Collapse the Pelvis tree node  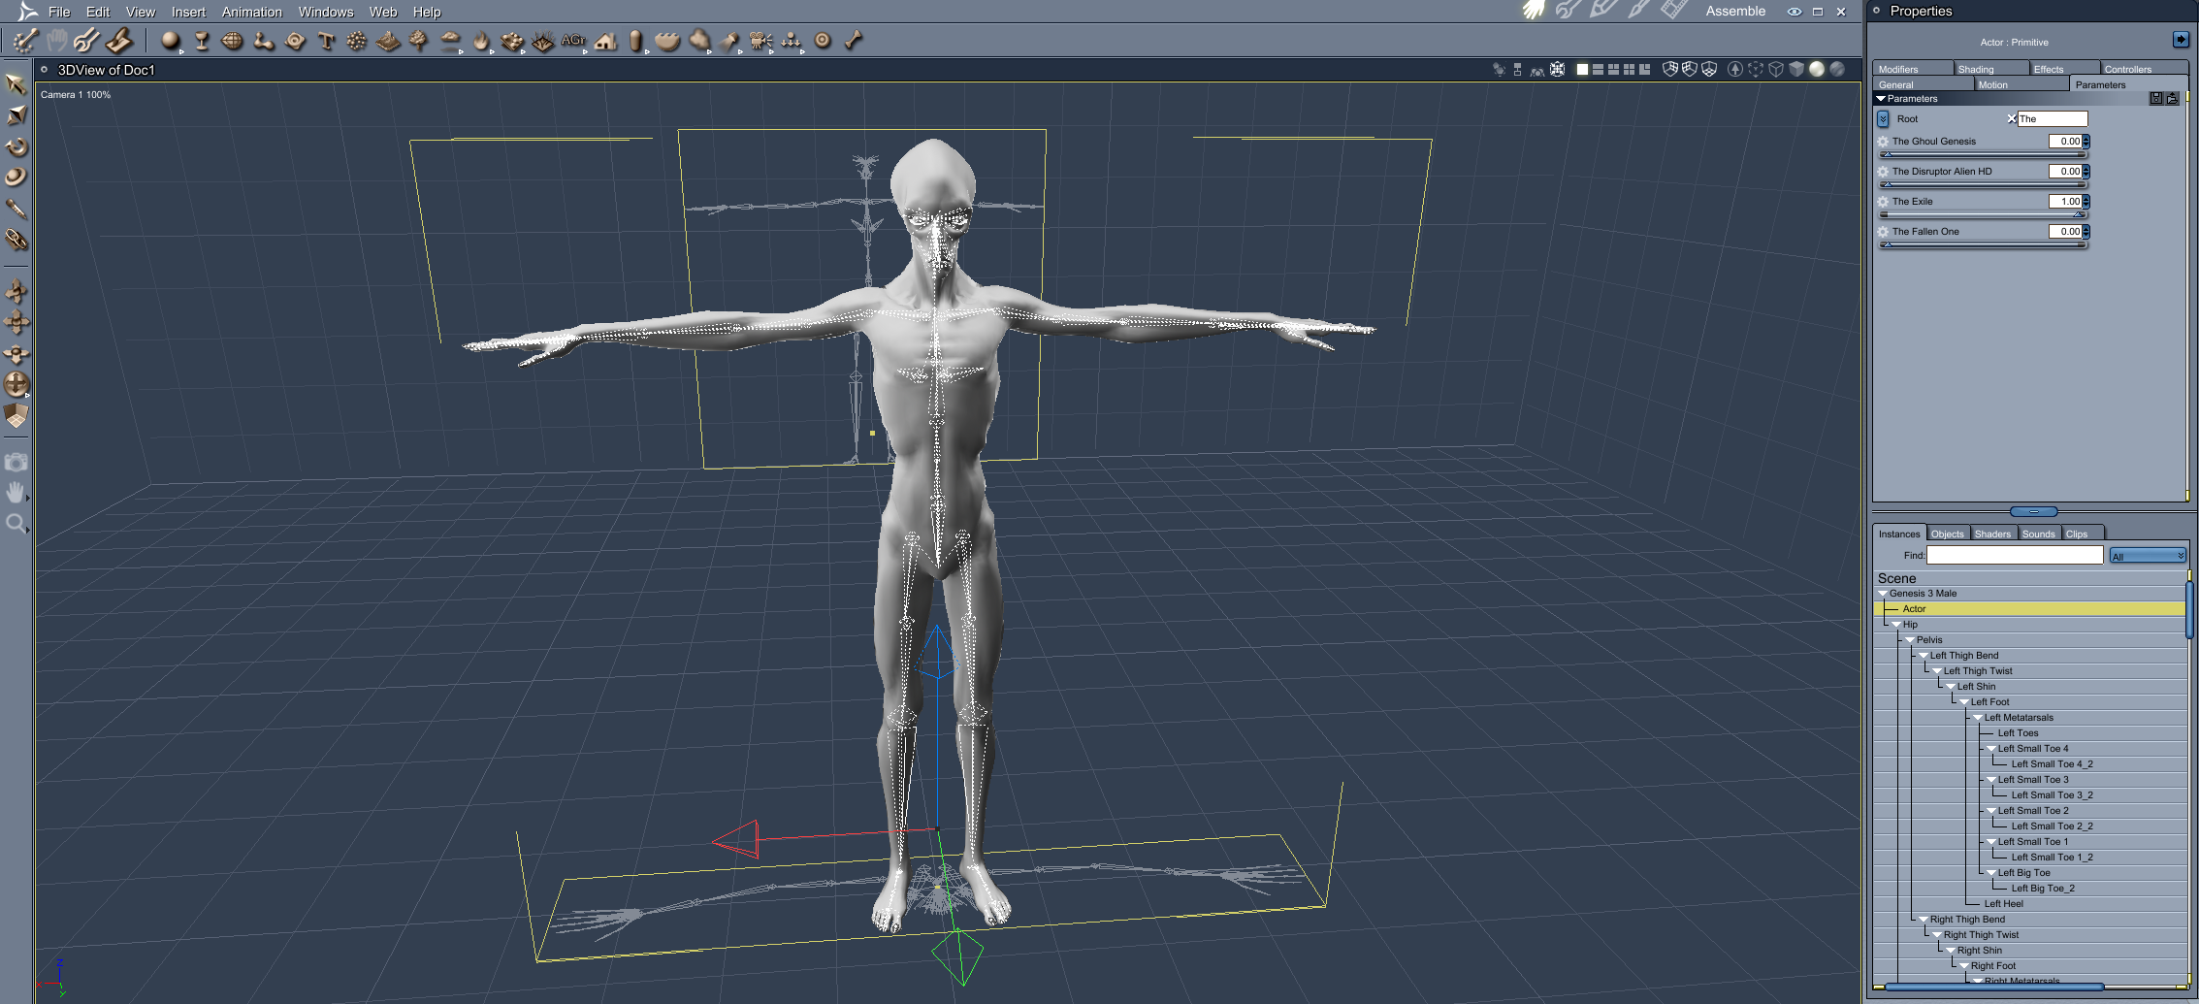point(1910,640)
